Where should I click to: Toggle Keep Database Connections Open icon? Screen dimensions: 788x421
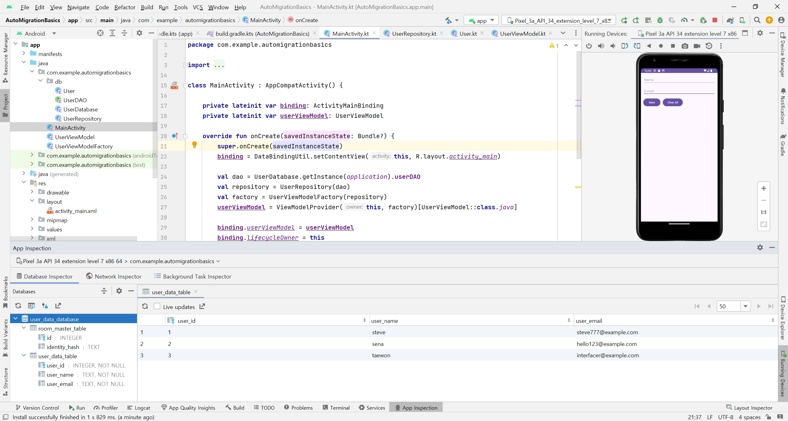point(45,306)
